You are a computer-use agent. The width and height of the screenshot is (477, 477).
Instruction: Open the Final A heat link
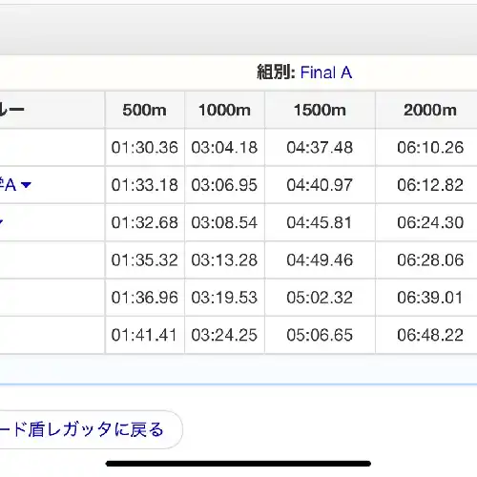click(326, 73)
